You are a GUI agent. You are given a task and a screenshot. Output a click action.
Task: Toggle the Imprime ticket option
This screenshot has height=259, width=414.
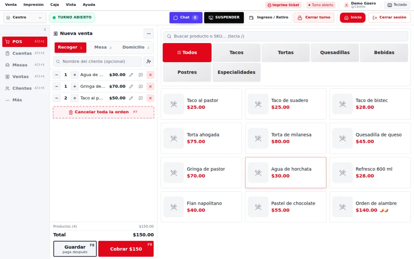click(x=283, y=5)
